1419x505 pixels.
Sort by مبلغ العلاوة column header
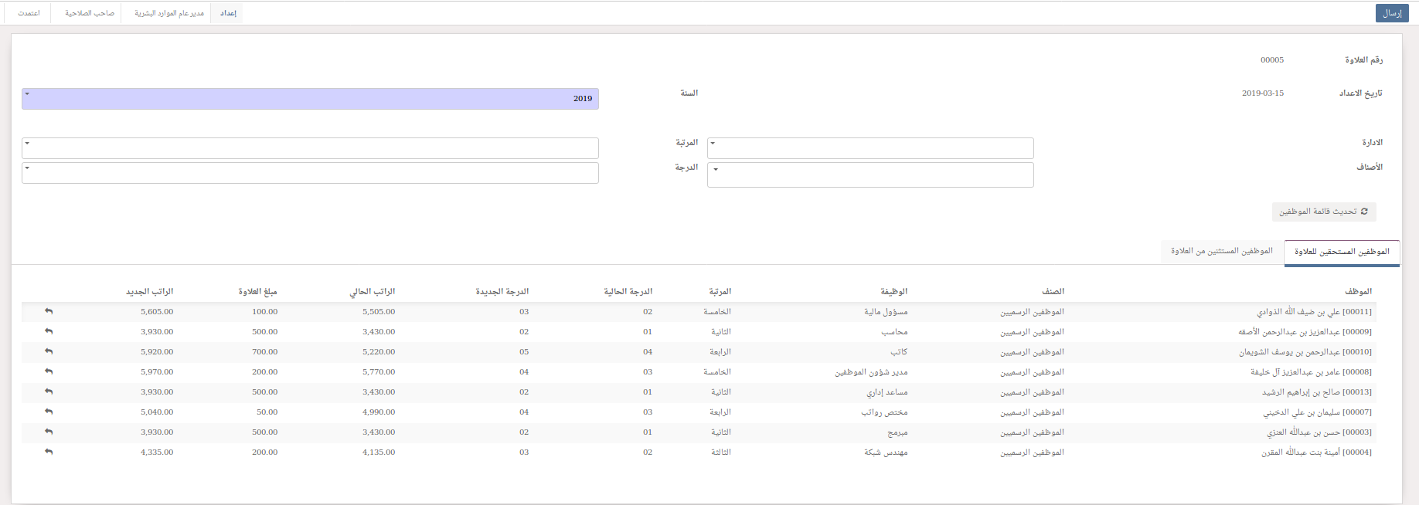pos(257,292)
